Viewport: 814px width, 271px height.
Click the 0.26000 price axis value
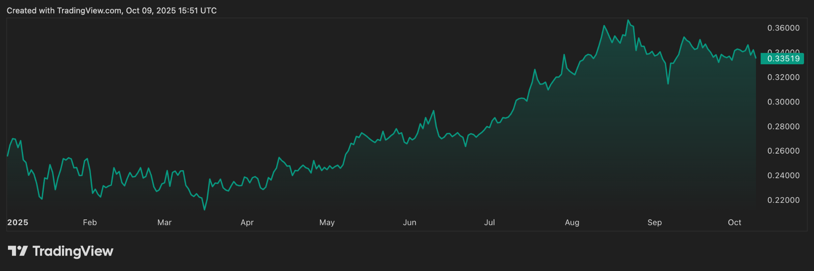click(783, 151)
